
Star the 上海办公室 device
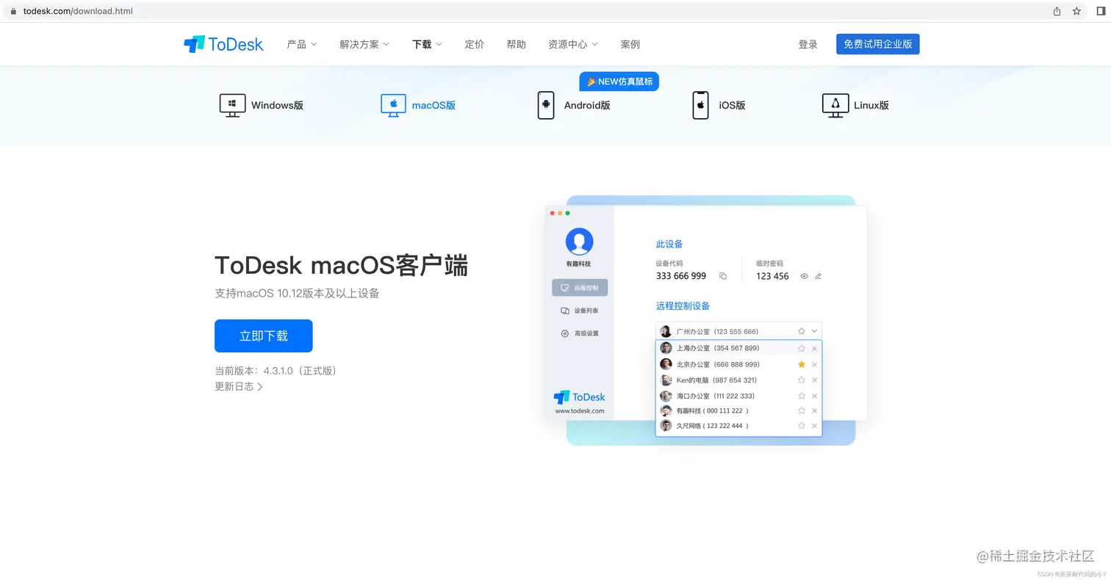[x=801, y=348]
